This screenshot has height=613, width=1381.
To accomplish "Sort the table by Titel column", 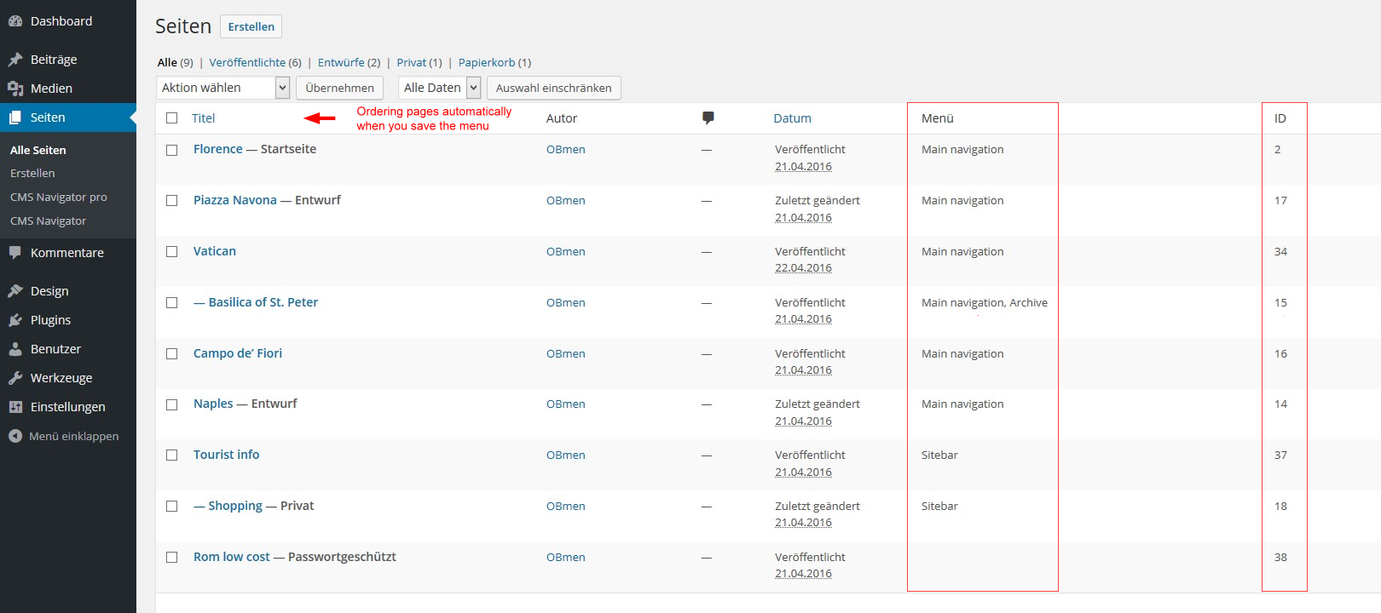I will coord(203,118).
